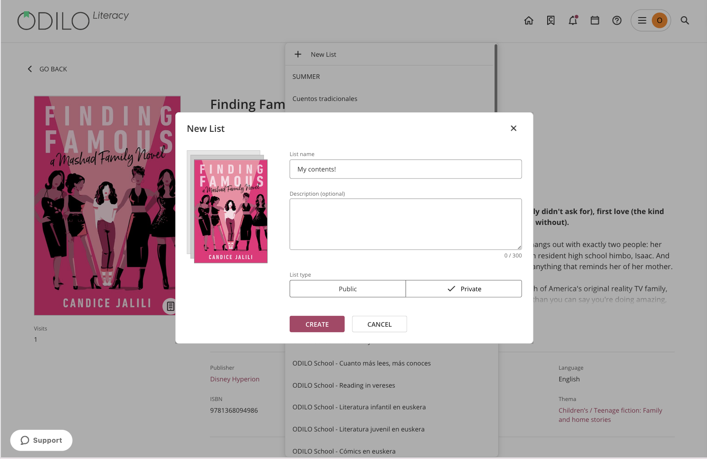Select the Public list type

(x=348, y=289)
